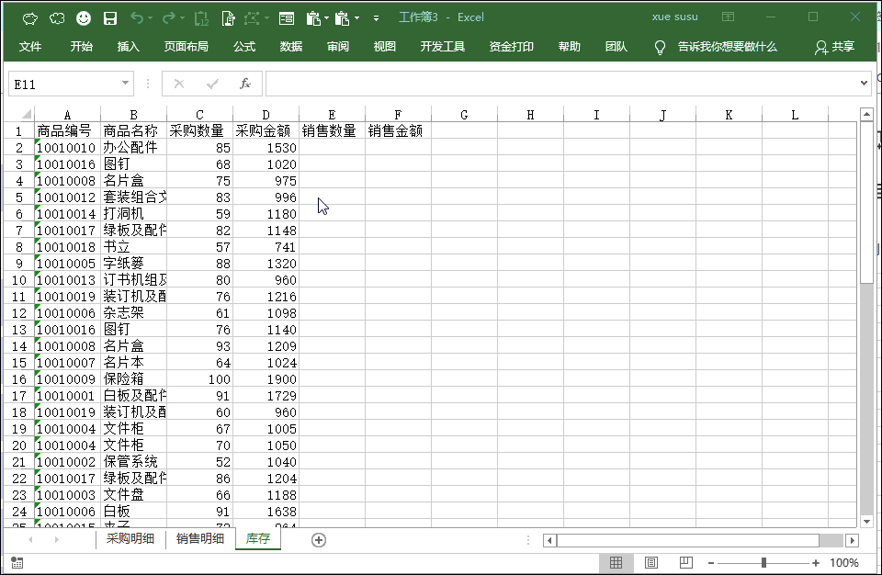
Task: Select cell A1 containing 商品编号
Action: (67, 130)
